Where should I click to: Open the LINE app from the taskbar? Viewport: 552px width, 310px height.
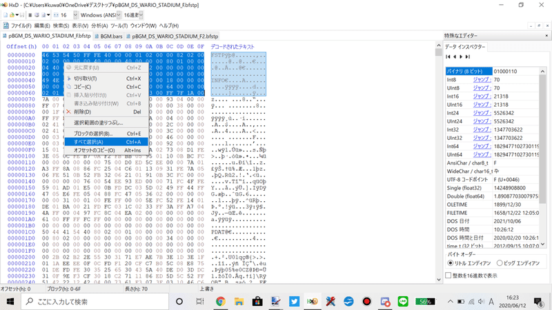[403, 302]
